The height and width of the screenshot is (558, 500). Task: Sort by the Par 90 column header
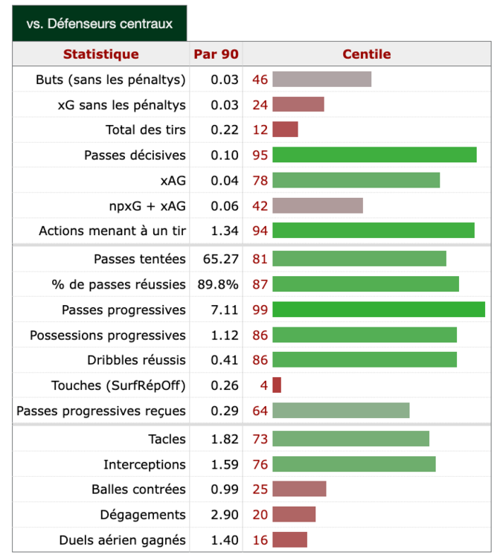pos(216,54)
